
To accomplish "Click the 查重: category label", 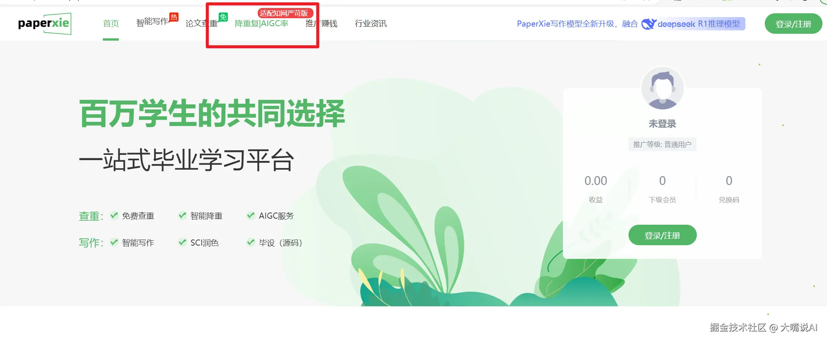I will tap(91, 216).
